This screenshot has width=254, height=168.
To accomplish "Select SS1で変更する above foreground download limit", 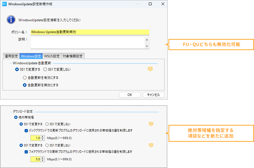I will click(31, 145).
